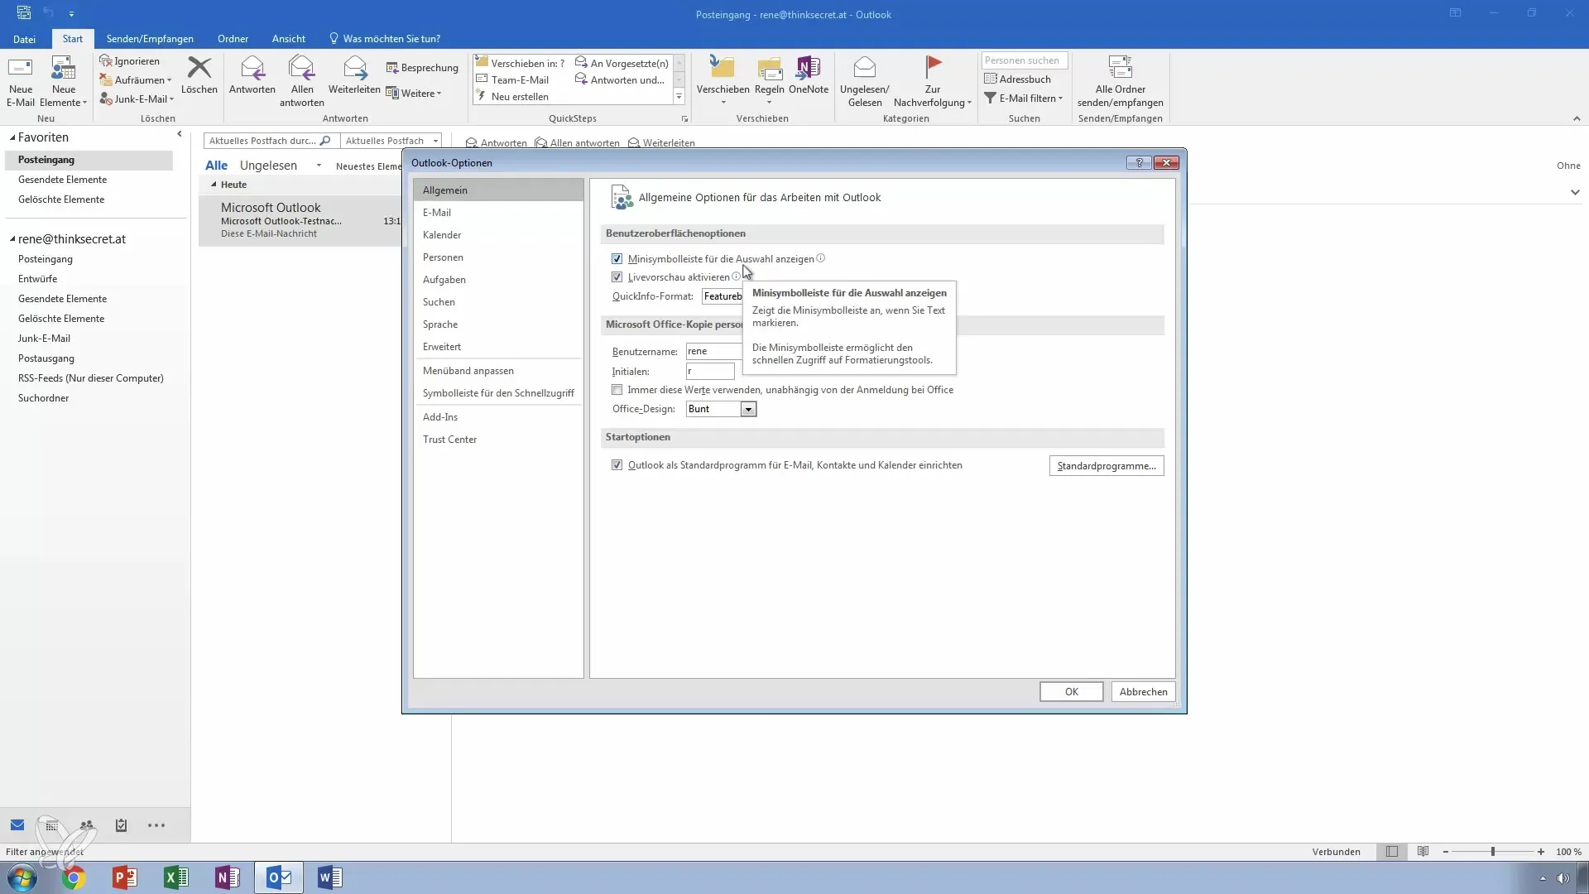The height and width of the screenshot is (894, 1589).
Task: Click the Ungelesen/Gelesen envelope icon
Action: click(865, 68)
